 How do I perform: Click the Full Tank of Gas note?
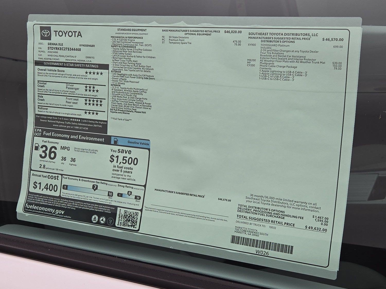(121, 119)
